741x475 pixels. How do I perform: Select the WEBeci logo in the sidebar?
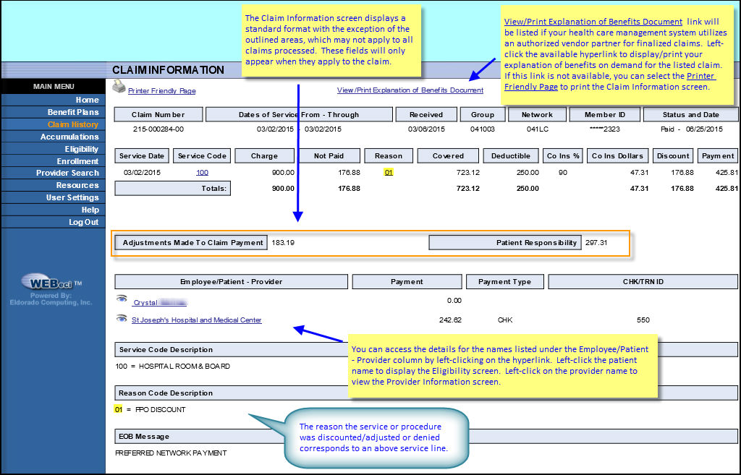coord(52,282)
